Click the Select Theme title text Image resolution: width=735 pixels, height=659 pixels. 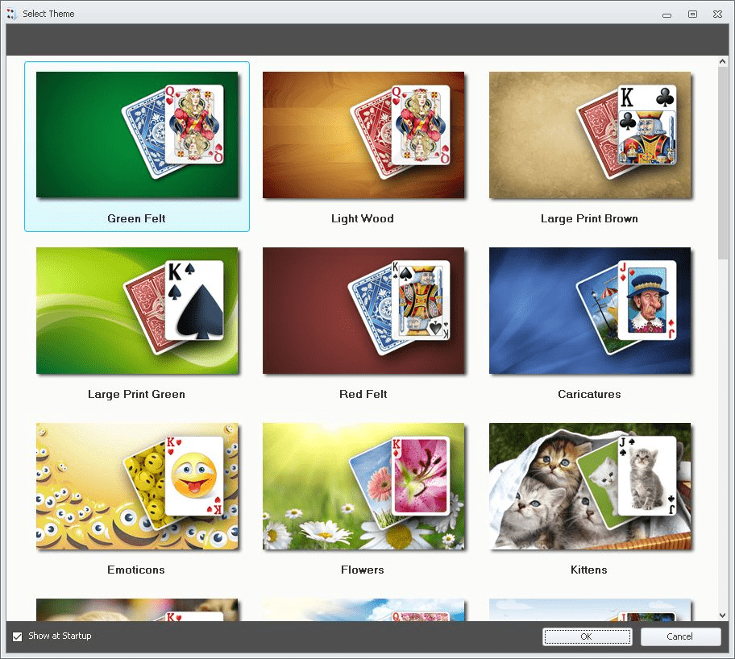tap(50, 14)
